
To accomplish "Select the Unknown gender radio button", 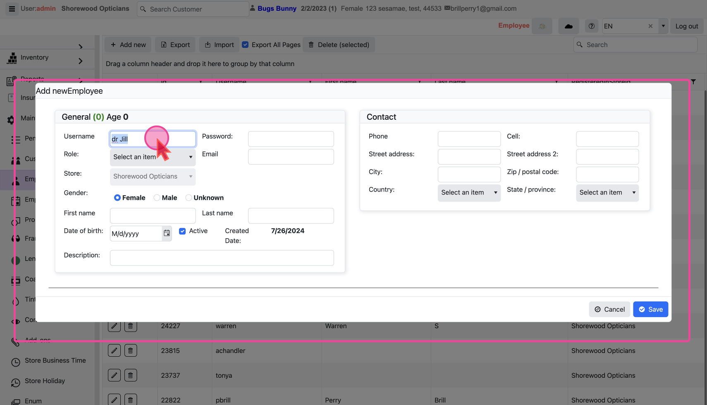I will click(189, 198).
